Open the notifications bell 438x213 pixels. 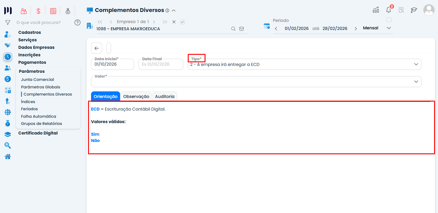(x=389, y=10)
